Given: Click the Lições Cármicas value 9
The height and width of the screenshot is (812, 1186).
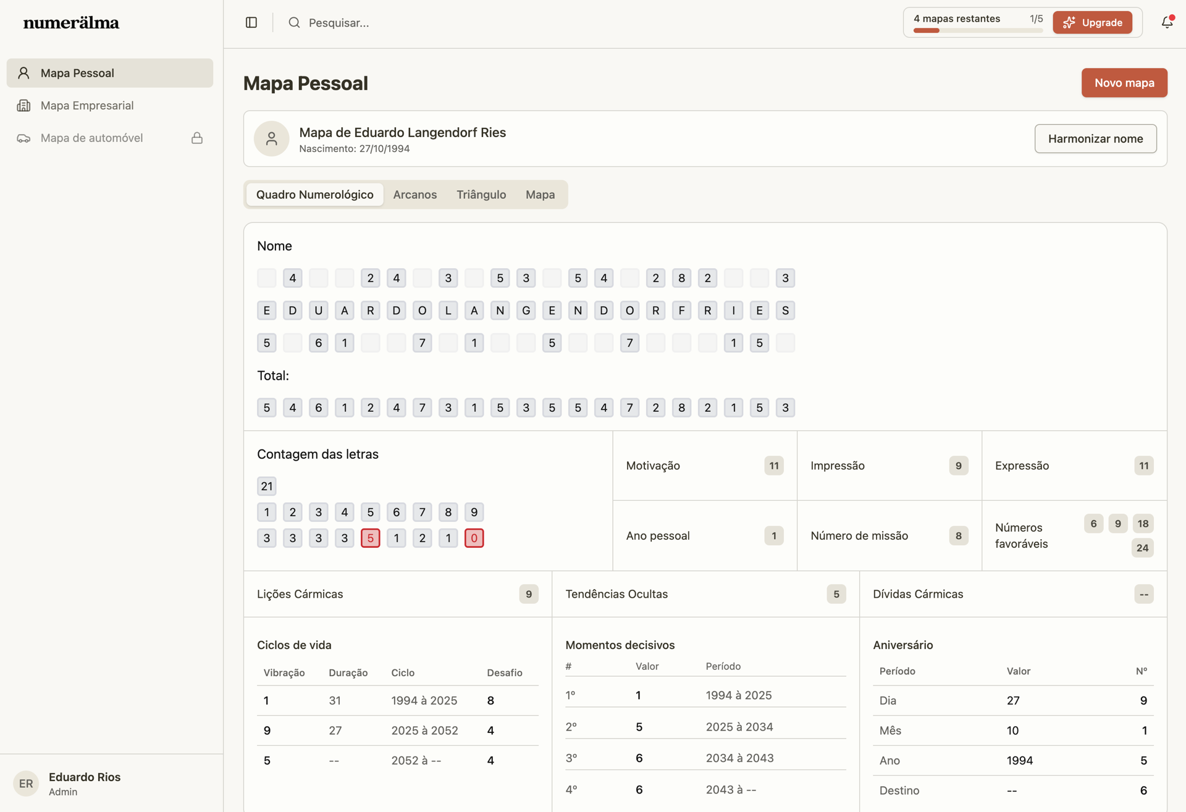Looking at the screenshot, I should [529, 595].
